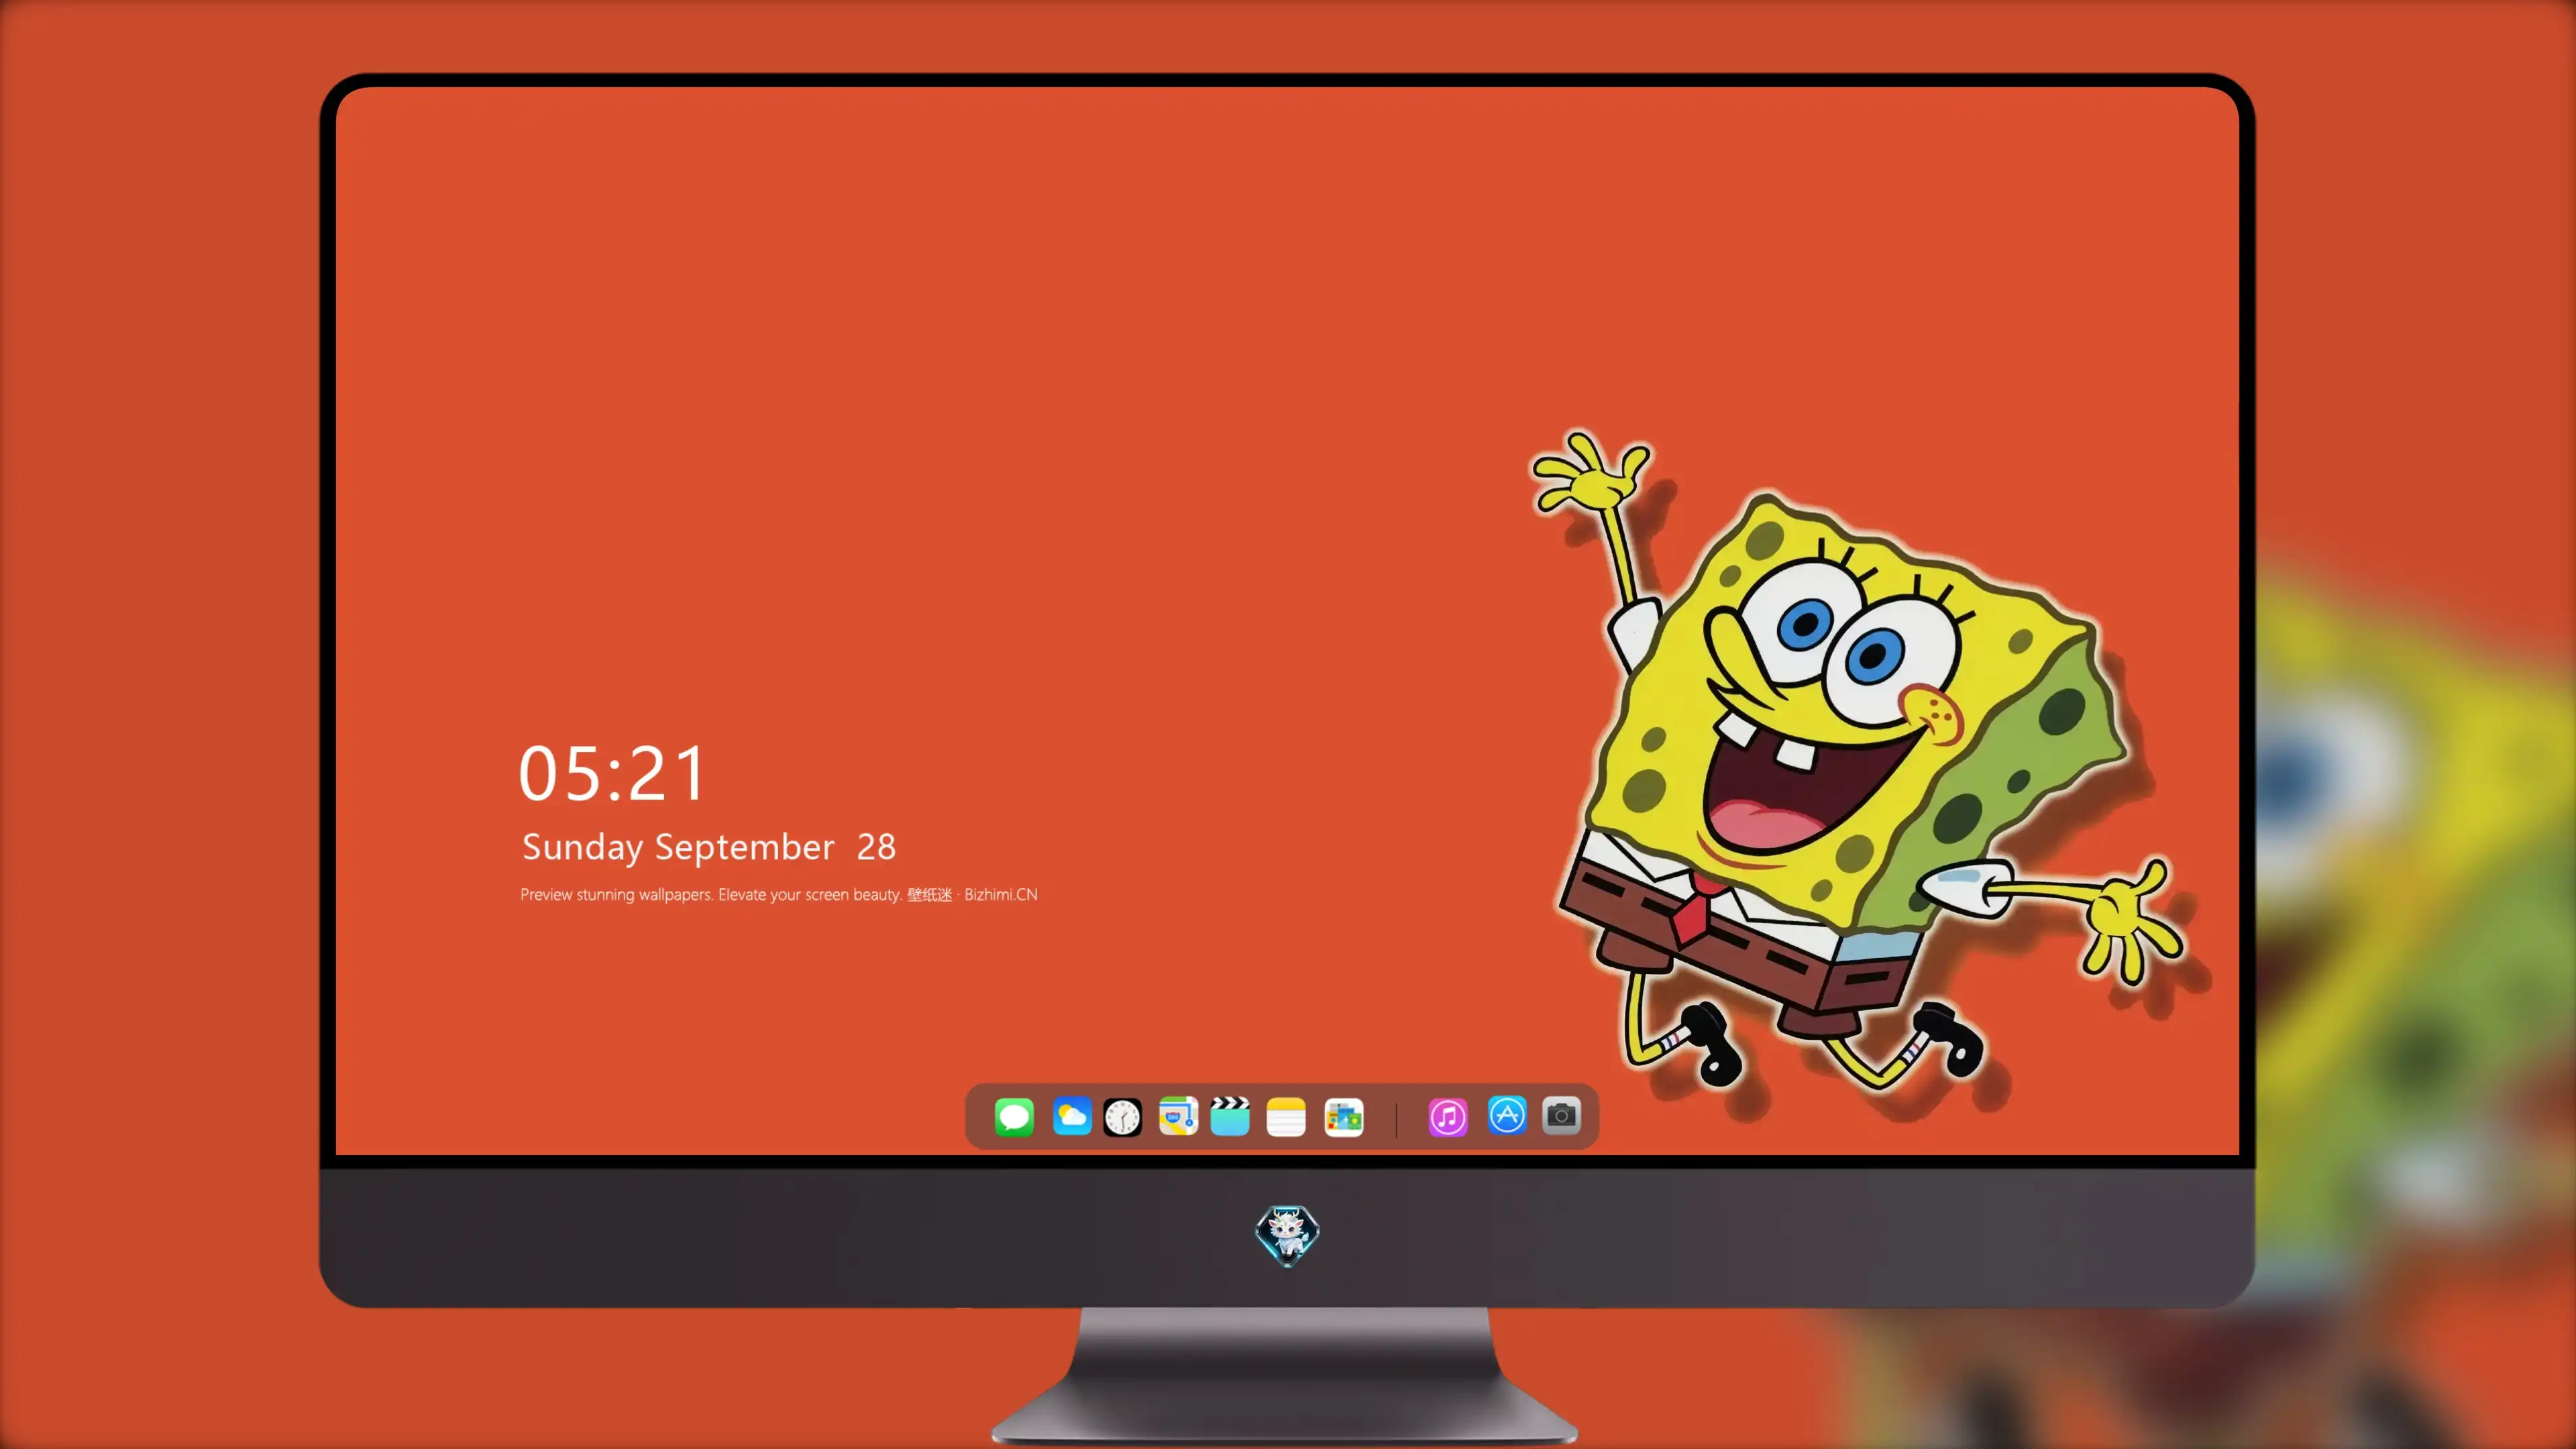
Task: Open the yellow Notes app in dock
Action: click(x=1286, y=1117)
